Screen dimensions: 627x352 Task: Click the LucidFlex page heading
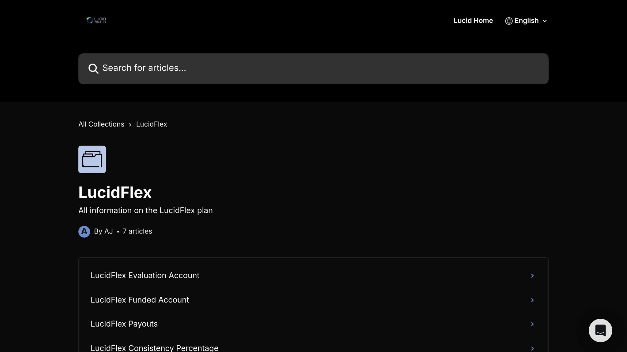click(x=115, y=192)
